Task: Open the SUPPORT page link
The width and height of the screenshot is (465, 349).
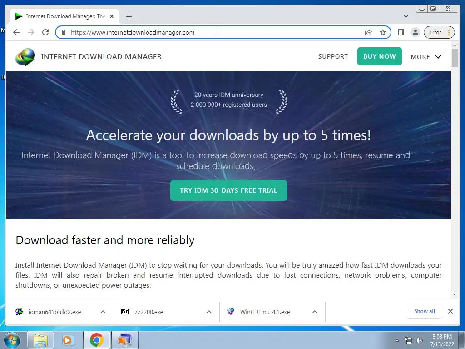Action: pyautogui.click(x=333, y=56)
